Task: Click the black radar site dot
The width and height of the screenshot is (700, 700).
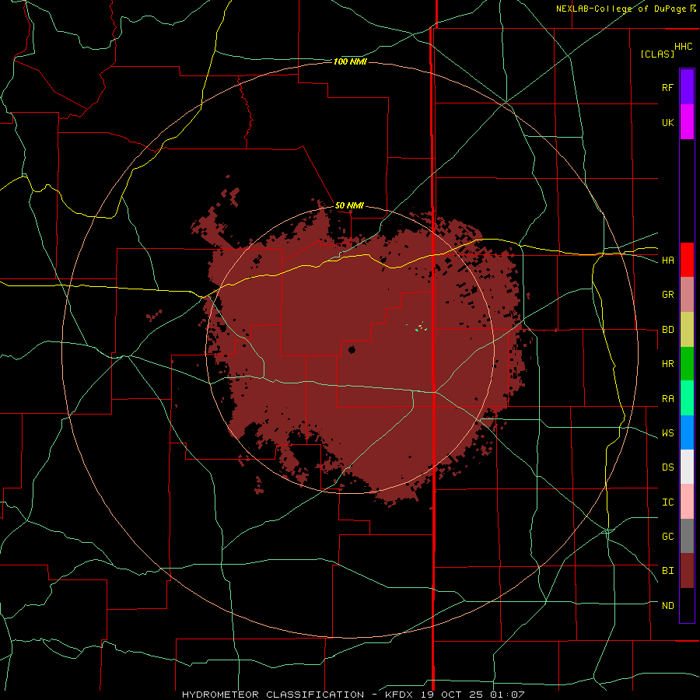Action: pyautogui.click(x=352, y=350)
